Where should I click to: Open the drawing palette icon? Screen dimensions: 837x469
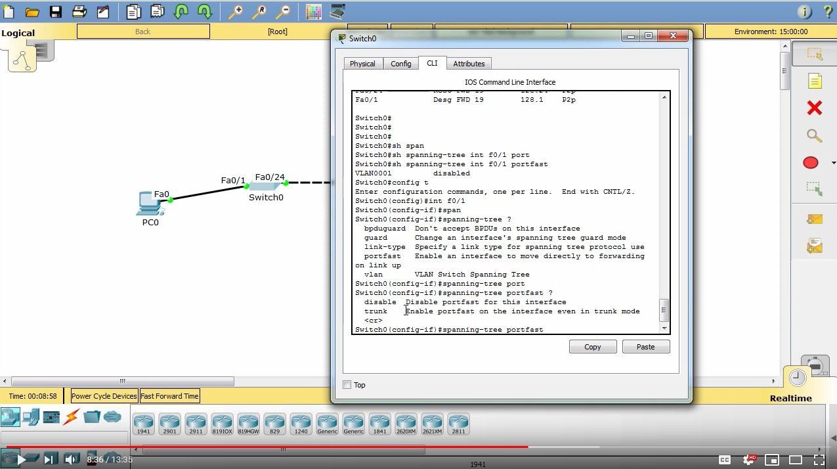(x=314, y=12)
